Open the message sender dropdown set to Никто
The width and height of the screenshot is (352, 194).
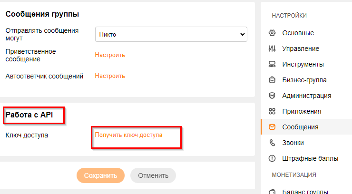click(171, 34)
